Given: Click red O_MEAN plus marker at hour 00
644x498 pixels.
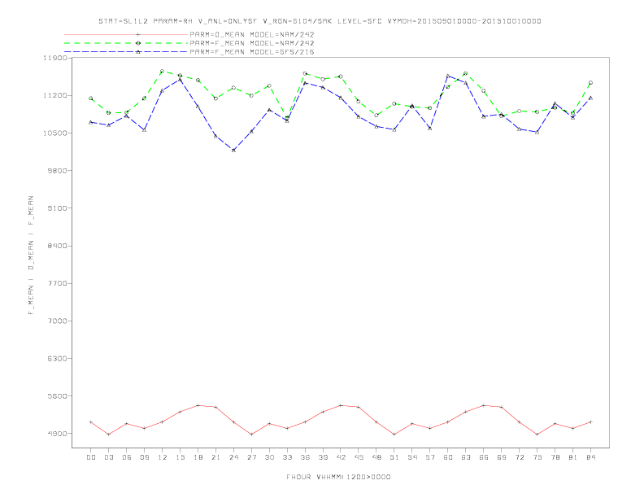Looking at the screenshot, I should [91, 422].
